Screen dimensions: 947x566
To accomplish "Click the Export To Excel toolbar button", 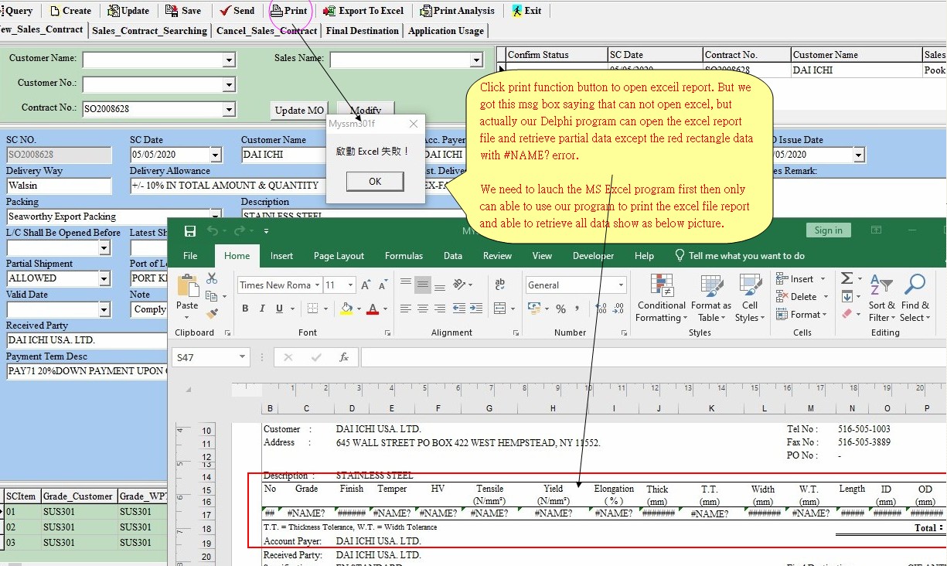I will pyautogui.click(x=363, y=11).
